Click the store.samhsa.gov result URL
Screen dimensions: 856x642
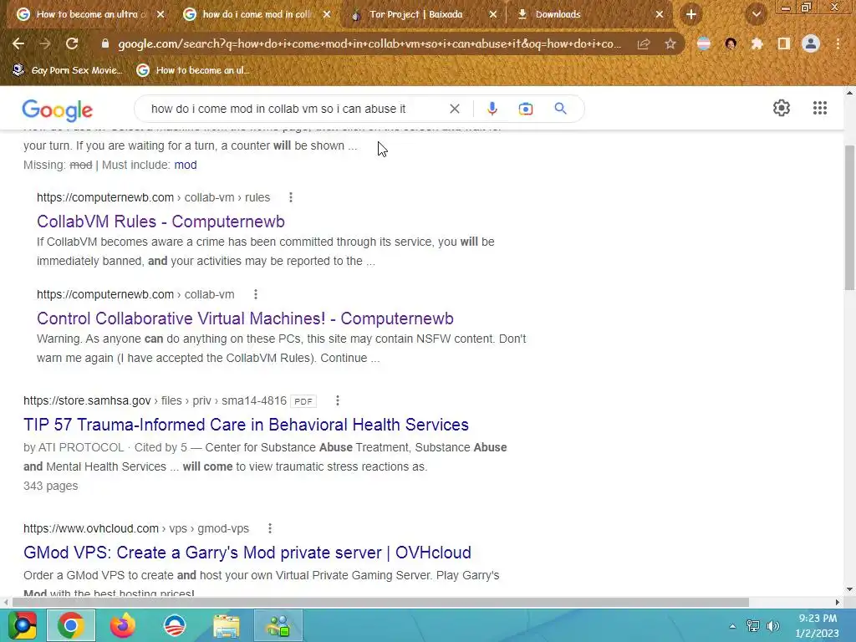(155, 400)
